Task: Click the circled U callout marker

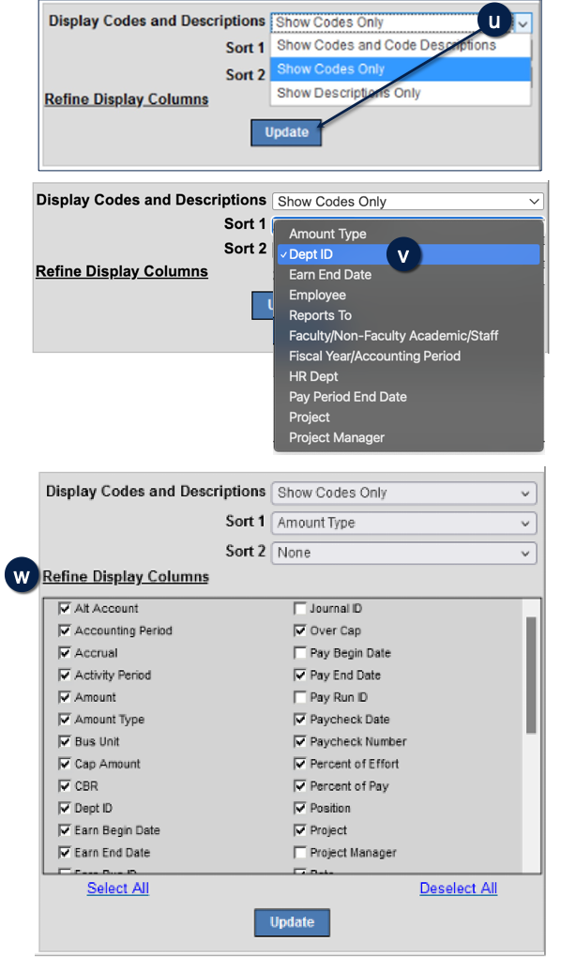Action: click(493, 22)
